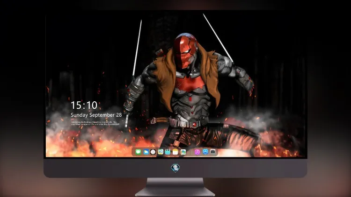351x197 pixels.
Task: Open the green-yellow Maps app icon
Action: click(x=161, y=152)
